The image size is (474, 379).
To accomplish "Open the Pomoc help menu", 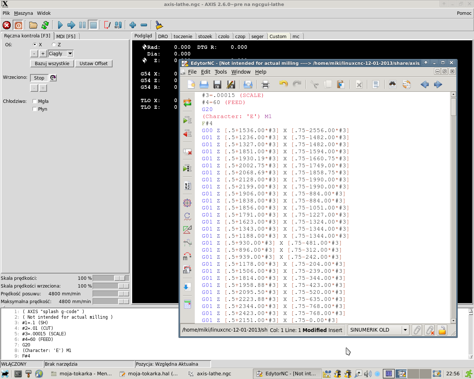I will 464,13.
